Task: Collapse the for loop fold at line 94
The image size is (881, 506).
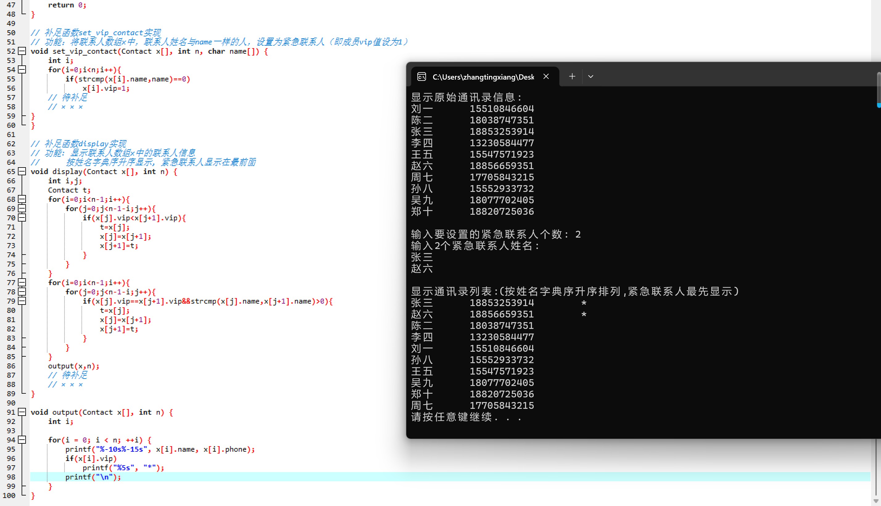Action: point(22,440)
